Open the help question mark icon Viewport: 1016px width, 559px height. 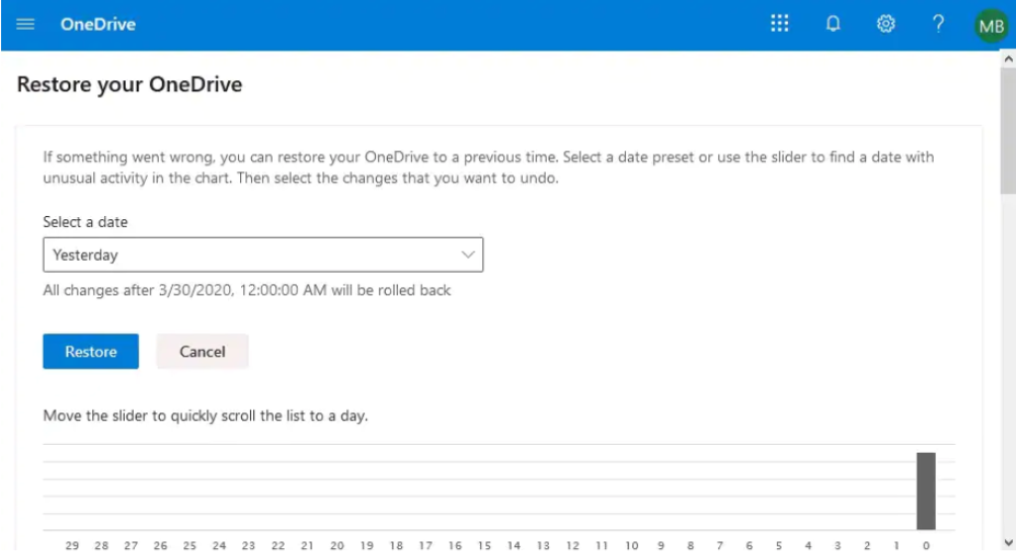(939, 25)
